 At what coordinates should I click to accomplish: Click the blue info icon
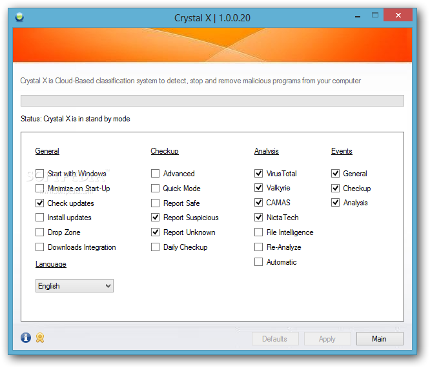click(26, 338)
